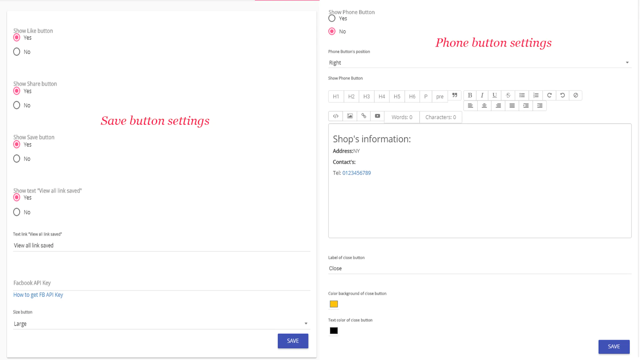The height and width of the screenshot is (360, 640).
Task: Apply the pre formatted text style
Action: (440, 96)
